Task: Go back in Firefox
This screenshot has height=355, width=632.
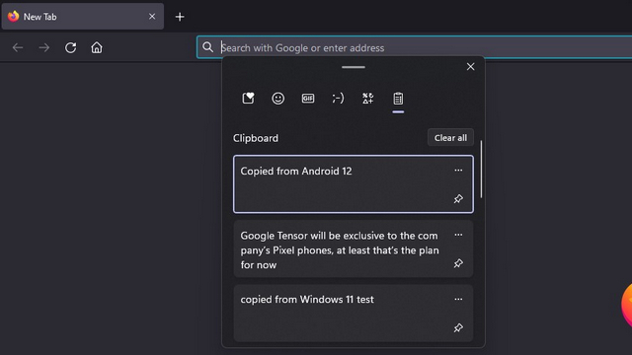Action: 18,48
